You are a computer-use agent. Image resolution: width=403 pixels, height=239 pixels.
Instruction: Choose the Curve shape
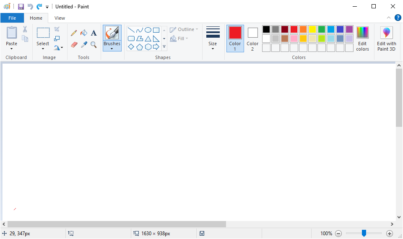[140, 30]
